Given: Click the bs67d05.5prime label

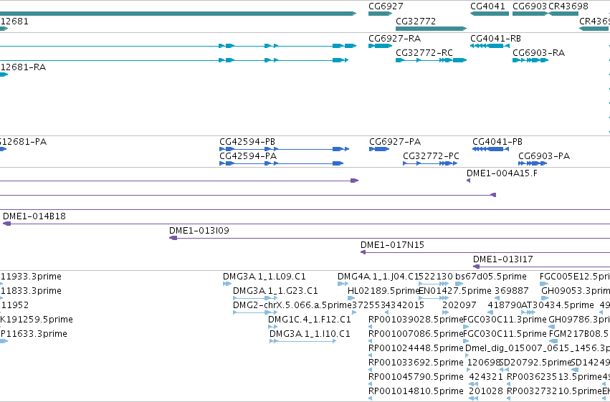Looking at the screenshot, I should coord(490,277).
